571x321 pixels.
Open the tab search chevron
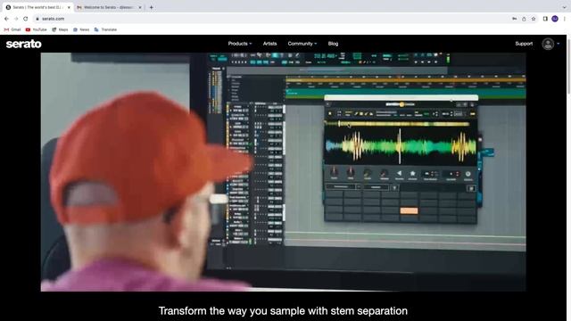[565, 7]
